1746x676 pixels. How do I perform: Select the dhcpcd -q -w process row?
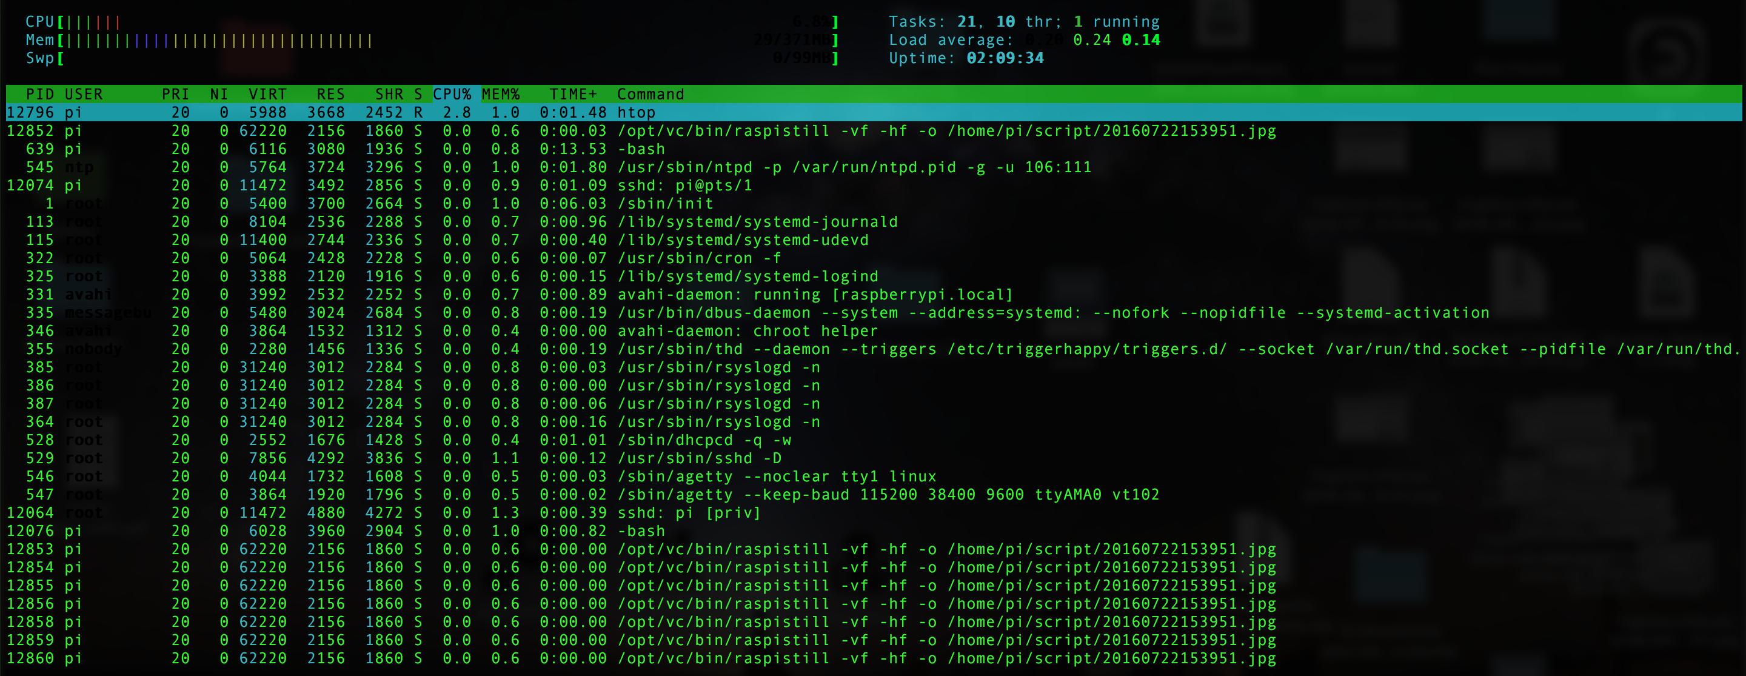pos(703,441)
